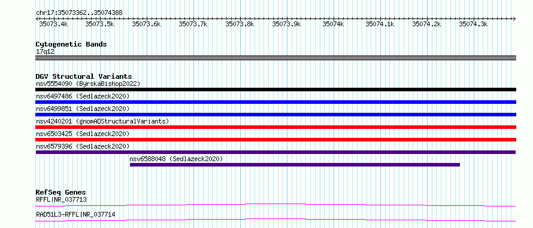Click ruler position 35073.8k
This screenshot has height=228, width=533.
240,24
